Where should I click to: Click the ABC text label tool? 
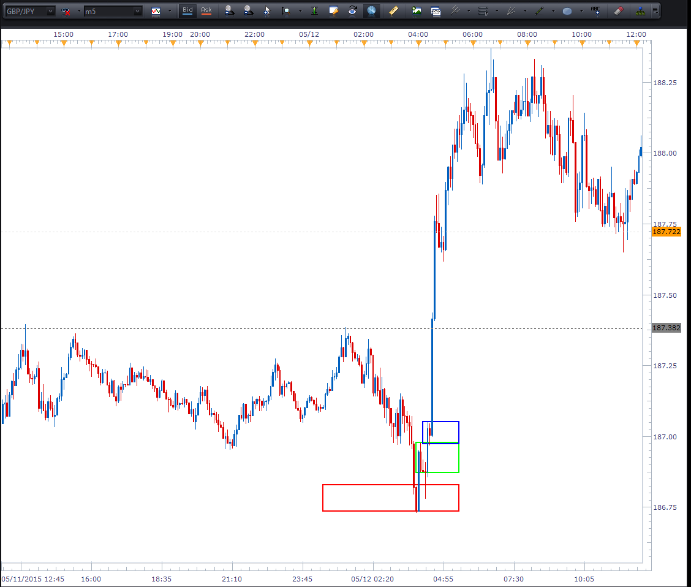pos(595,10)
